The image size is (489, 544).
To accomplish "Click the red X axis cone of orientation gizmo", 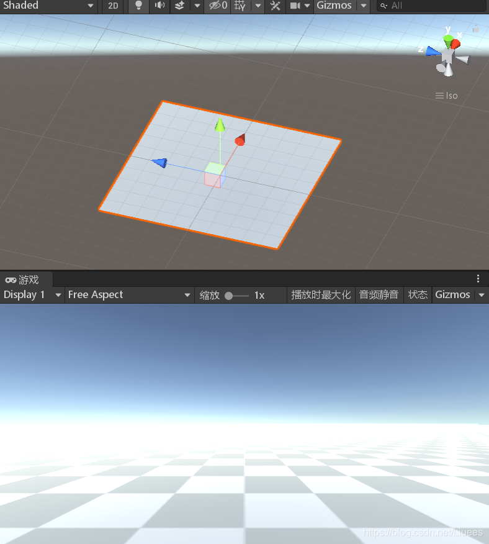I will tap(455, 44).
